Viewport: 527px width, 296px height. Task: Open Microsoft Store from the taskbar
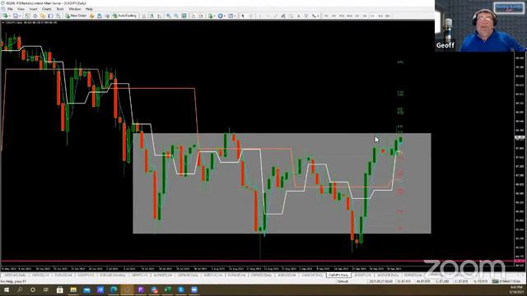(60, 289)
